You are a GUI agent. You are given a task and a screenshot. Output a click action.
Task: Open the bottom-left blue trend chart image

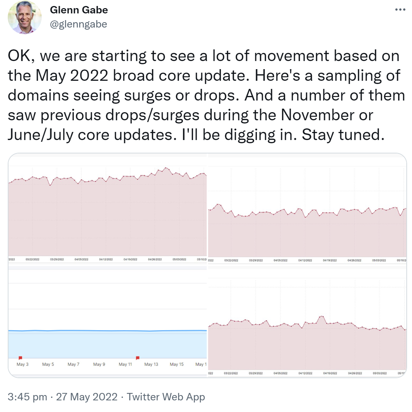(x=106, y=317)
